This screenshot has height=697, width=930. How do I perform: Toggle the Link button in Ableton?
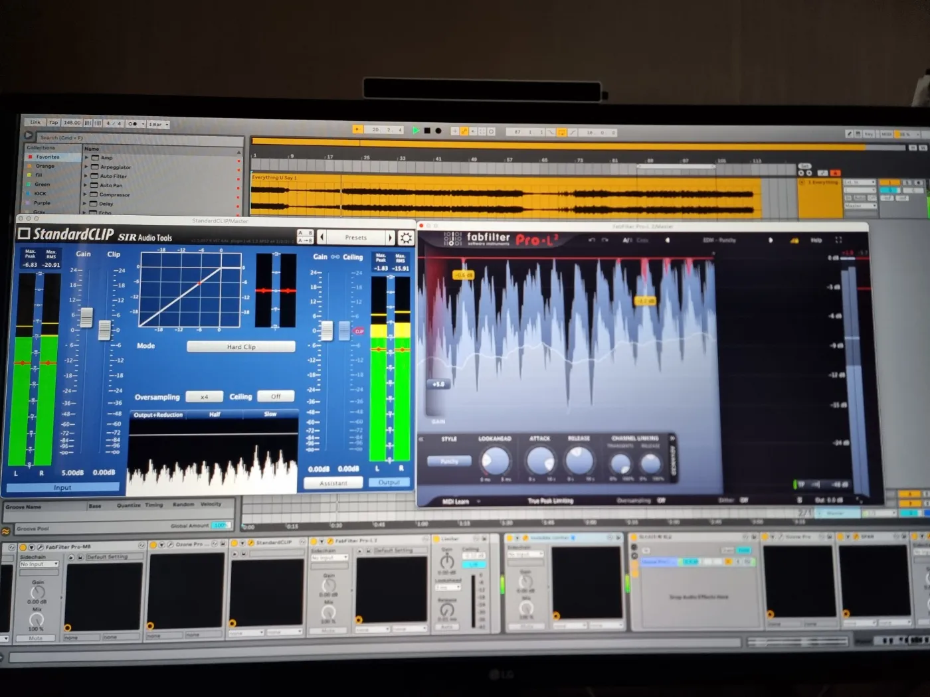point(35,122)
